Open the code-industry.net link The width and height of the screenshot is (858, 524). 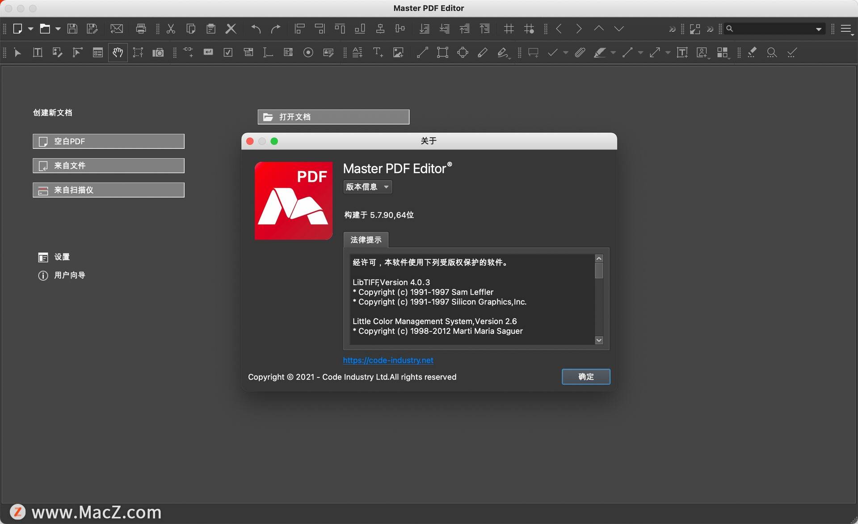(388, 360)
